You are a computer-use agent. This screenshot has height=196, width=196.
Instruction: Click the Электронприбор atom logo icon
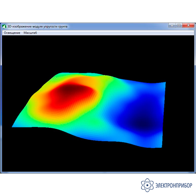(147, 185)
